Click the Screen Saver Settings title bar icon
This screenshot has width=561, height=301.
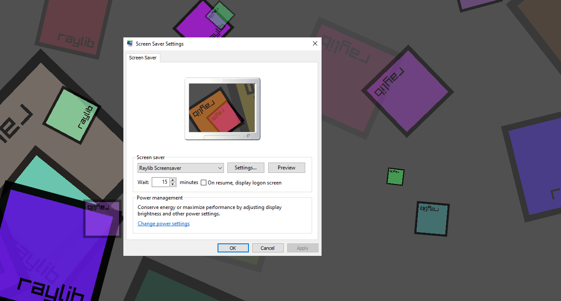pyautogui.click(x=130, y=43)
